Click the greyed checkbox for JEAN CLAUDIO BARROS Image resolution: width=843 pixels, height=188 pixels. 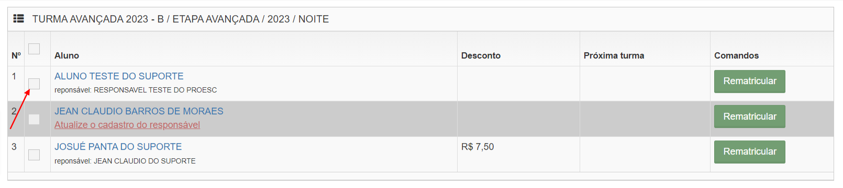(34, 119)
